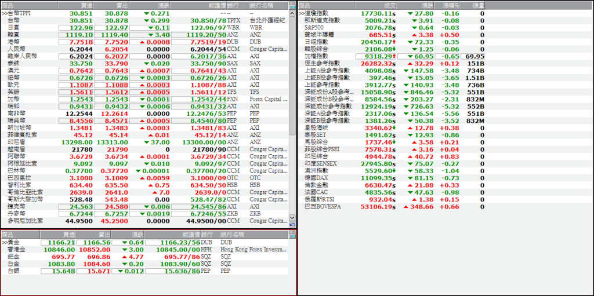594x296 pixels.
Task: Click forex panel 前匯價 column header
Action: (x=198, y=5)
